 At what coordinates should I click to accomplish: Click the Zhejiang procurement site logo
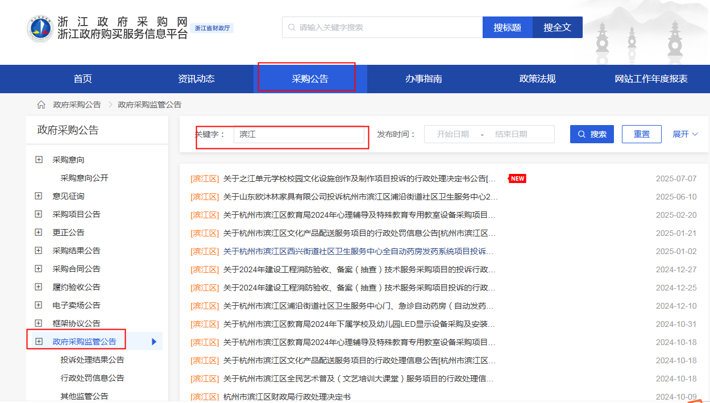(40, 28)
